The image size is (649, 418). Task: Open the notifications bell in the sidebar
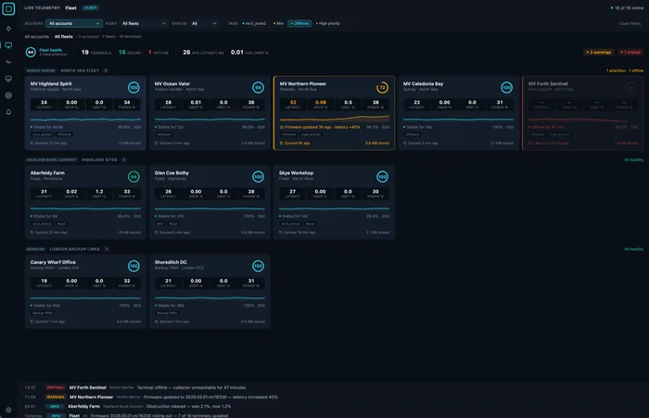[8, 112]
